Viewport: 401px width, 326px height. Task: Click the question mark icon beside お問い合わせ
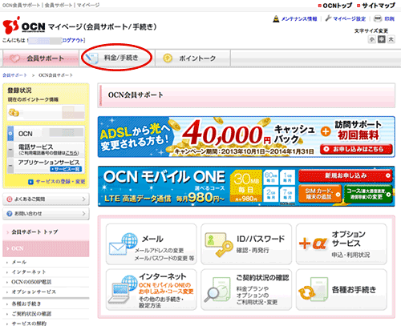click(x=10, y=214)
